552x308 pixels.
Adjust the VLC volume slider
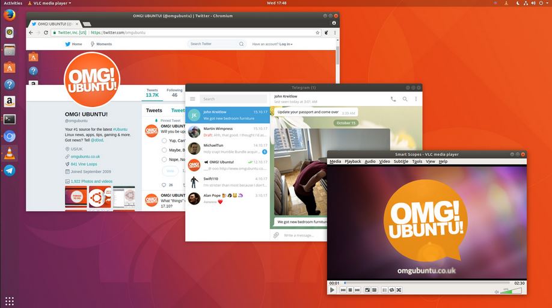511,291
